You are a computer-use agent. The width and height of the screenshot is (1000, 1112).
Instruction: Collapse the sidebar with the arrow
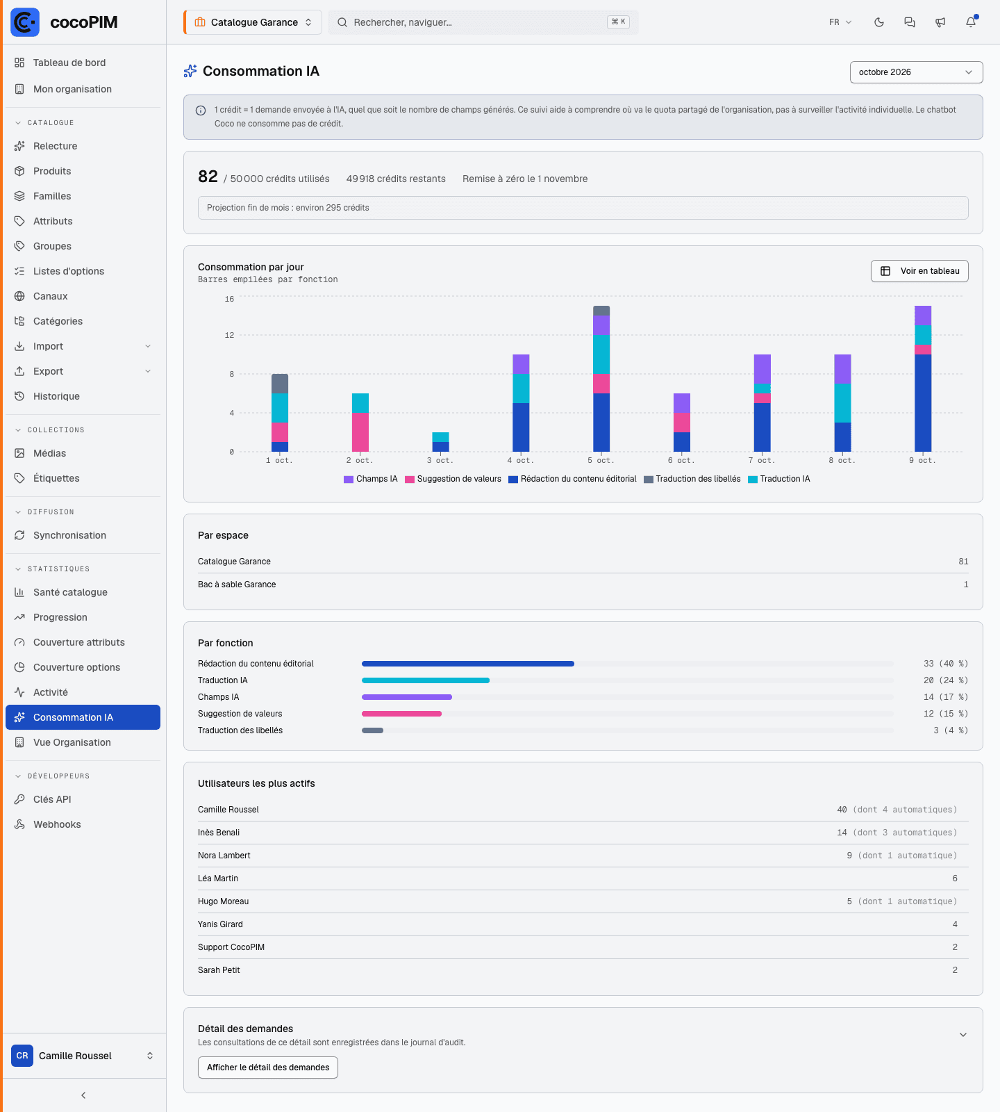pos(83,1095)
